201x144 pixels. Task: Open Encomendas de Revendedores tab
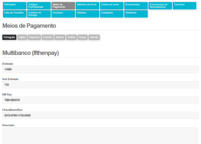point(160,6)
